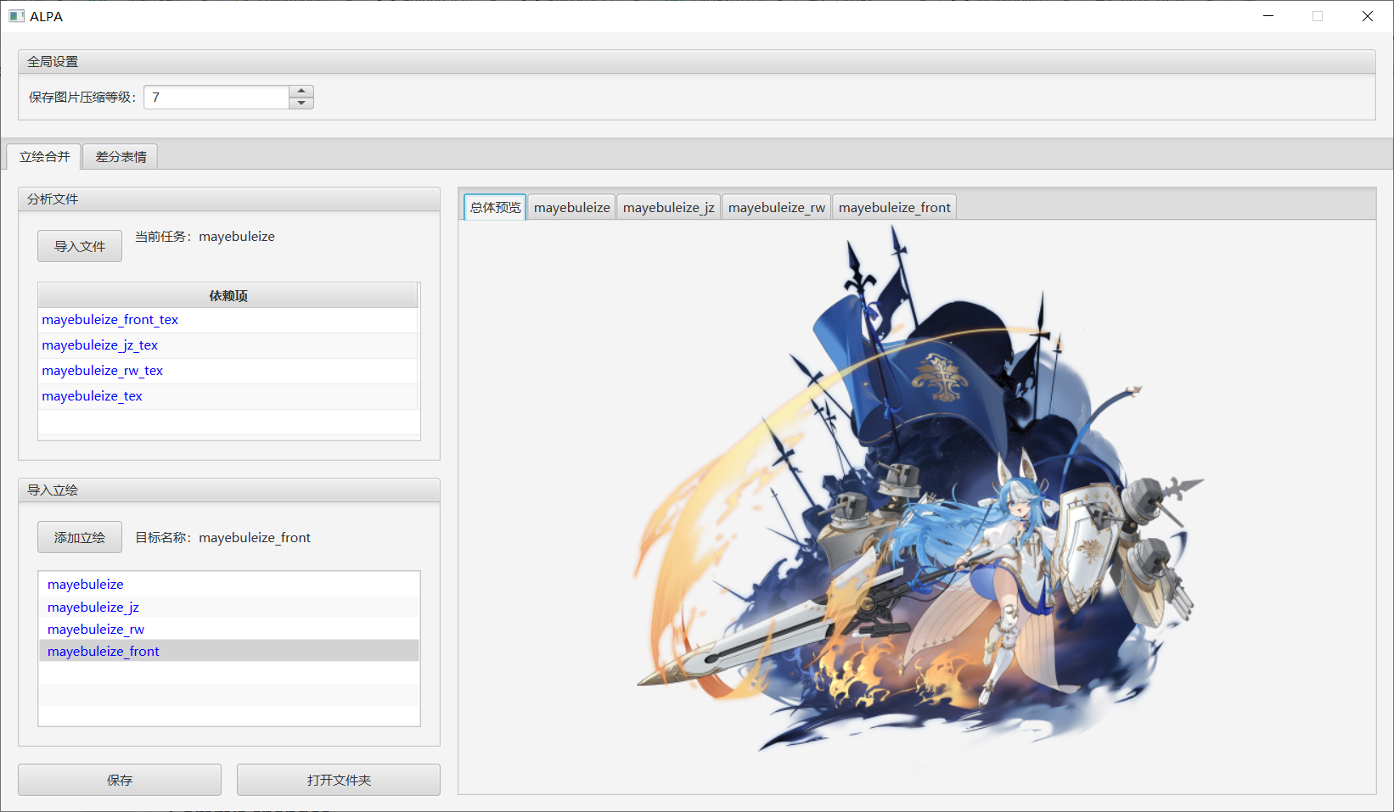Switch to the 差分表情 tab
The width and height of the screenshot is (1394, 812).
[x=119, y=156]
